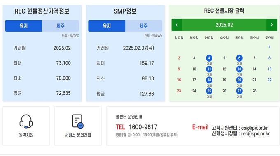Image resolution: width=280 pixels, height=156 pixels.
Task: Click Saturday date 1 on calendar
Action: click(269, 47)
